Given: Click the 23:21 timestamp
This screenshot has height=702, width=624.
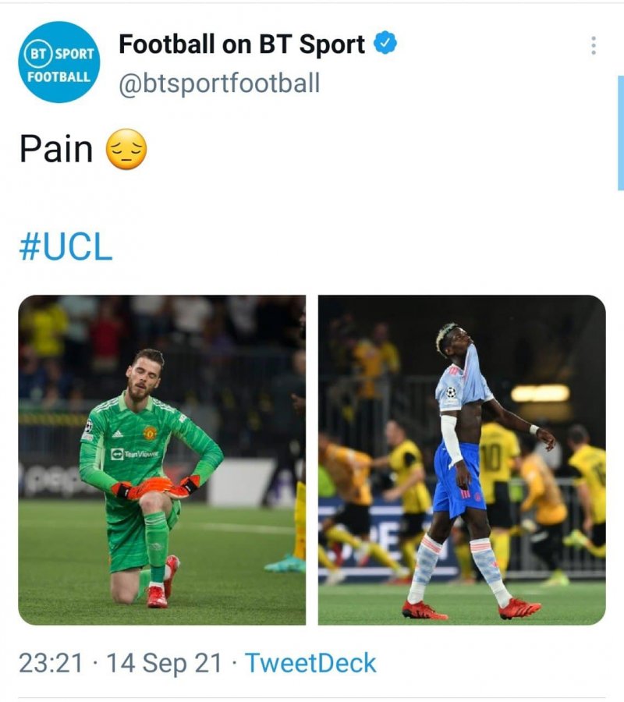Looking at the screenshot, I should point(50,663).
